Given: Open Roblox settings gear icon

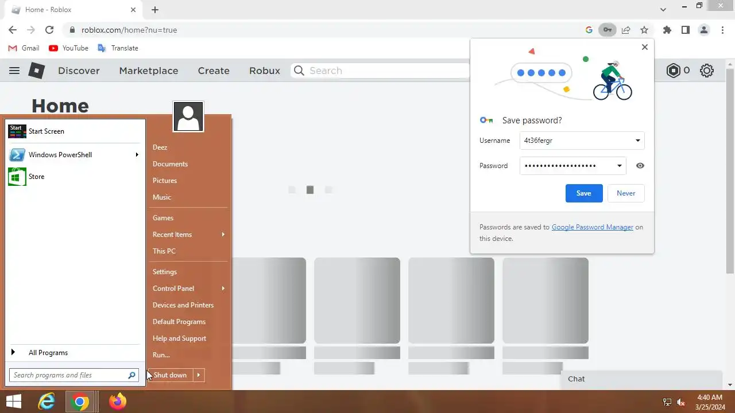Looking at the screenshot, I should pyautogui.click(x=707, y=71).
